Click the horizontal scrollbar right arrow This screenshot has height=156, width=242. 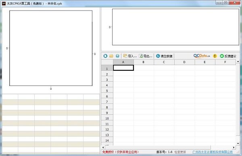coord(234,148)
